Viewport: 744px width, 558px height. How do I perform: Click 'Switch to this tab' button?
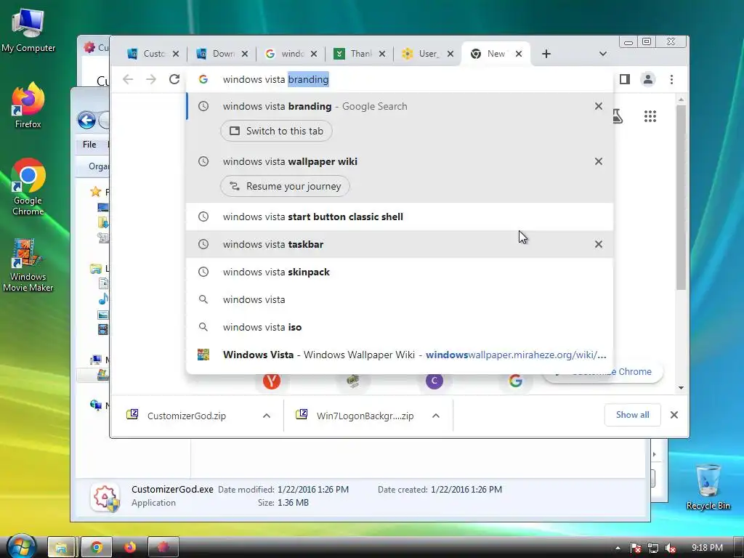coord(276,131)
